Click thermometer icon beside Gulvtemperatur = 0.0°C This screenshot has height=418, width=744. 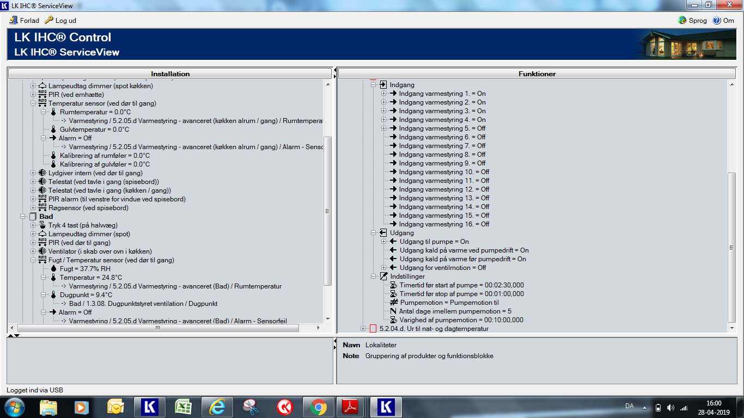[x=53, y=130]
